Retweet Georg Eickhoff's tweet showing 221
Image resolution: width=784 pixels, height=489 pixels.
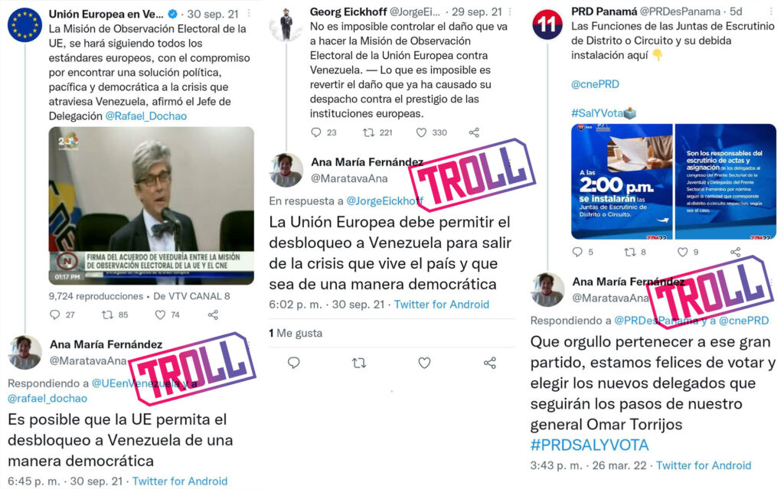point(368,132)
